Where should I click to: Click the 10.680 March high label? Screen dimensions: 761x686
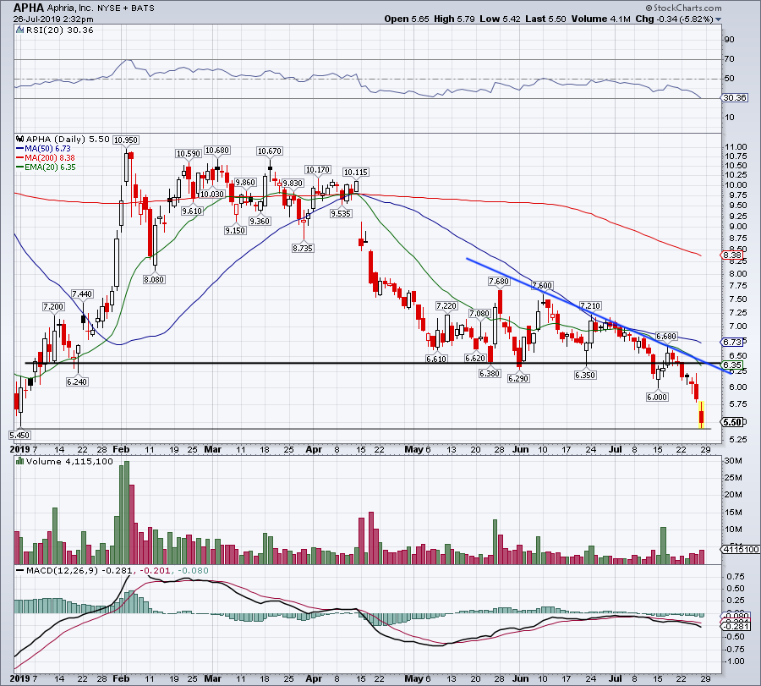tap(217, 150)
